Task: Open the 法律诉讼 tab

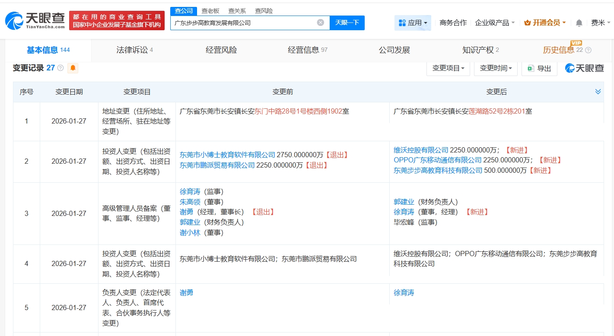Action: (x=135, y=50)
